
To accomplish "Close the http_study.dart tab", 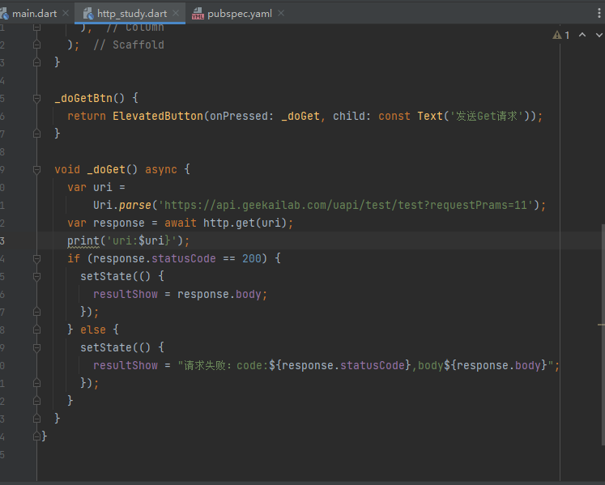I will coord(176,13).
